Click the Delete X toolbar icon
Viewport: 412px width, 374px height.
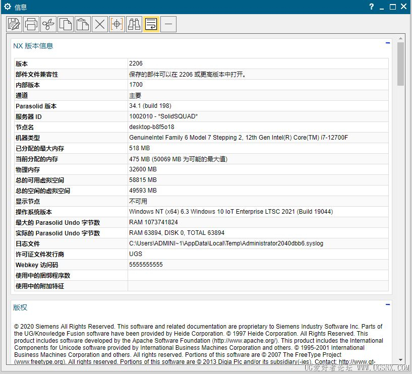click(x=99, y=24)
